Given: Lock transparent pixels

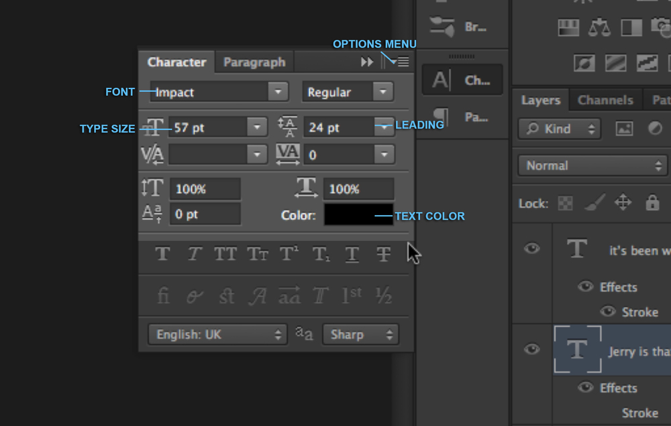Looking at the screenshot, I should 565,203.
